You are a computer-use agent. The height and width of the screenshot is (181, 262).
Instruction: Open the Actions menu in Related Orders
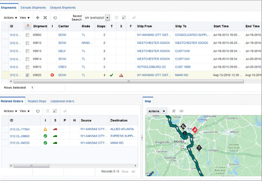click(x=11, y=111)
